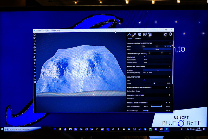The height and width of the screenshot is (139, 208).
Task: Click the properties panel vertical scrollbar
Action: tap(173, 63)
